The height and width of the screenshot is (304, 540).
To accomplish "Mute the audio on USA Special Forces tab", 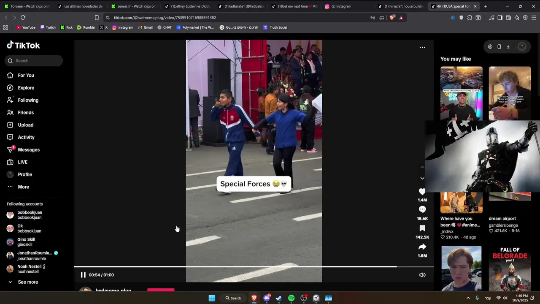I will click(439, 6).
